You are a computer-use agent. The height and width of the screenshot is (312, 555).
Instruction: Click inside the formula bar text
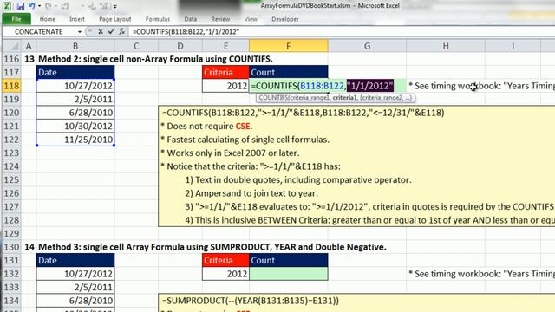tap(186, 32)
